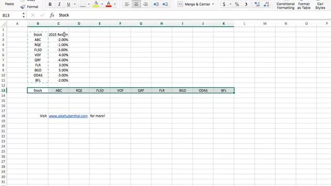Apply the red font color A
The height and width of the screenshot is (186, 331).
point(109,4)
